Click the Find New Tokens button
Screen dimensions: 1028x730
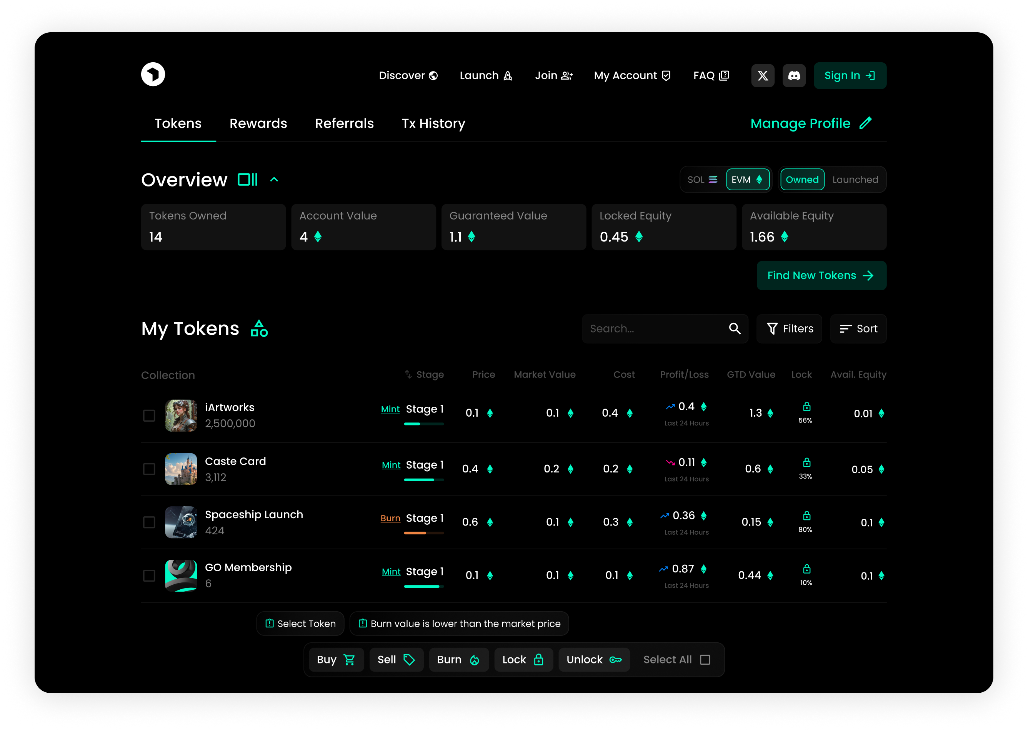pyautogui.click(x=821, y=275)
